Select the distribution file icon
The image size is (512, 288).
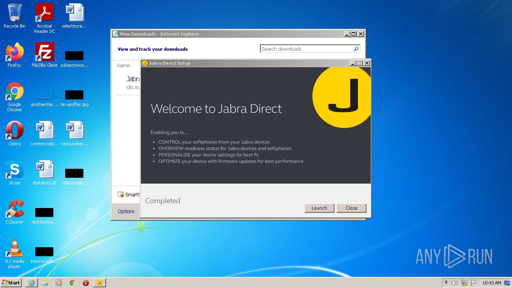coord(44,216)
